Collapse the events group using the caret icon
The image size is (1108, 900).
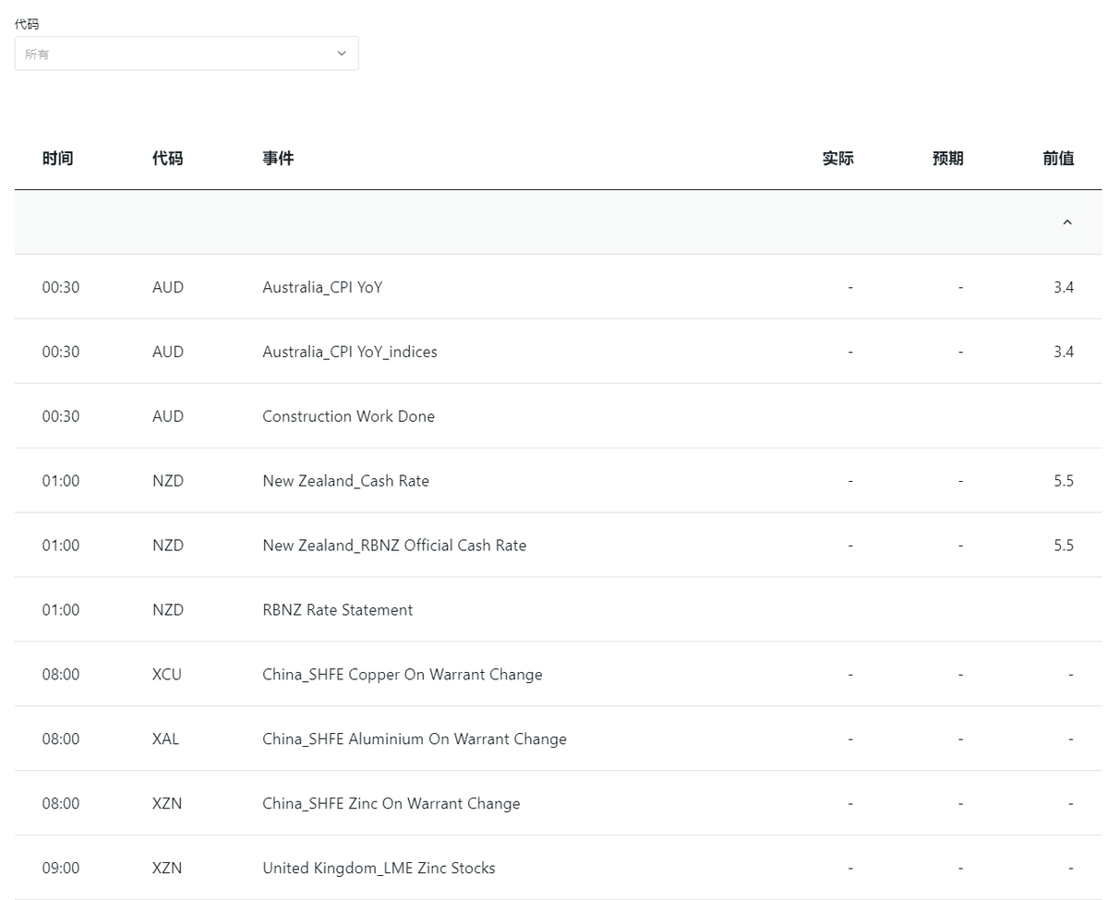click(1066, 222)
